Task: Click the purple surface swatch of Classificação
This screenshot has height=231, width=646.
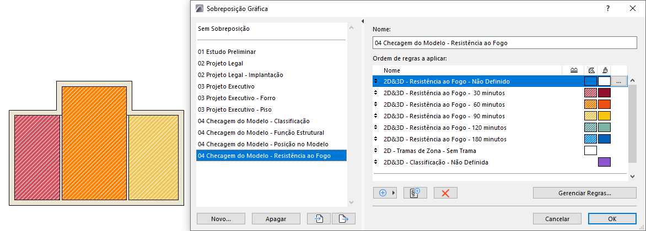Action: pyautogui.click(x=605, y=162)
